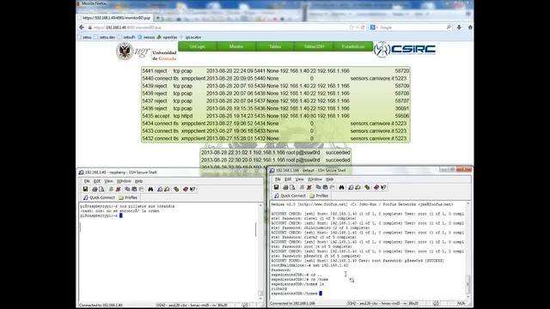Click the ipLocator bookmark
Screen dimensions: 550x309
[191, 37]
